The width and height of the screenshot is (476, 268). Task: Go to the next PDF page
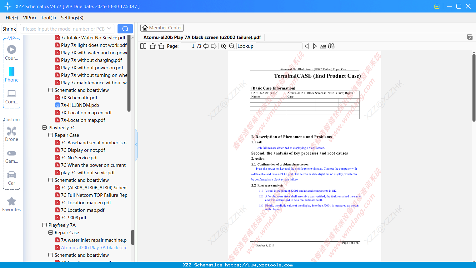pyautogui.click(x=214, y=46)
